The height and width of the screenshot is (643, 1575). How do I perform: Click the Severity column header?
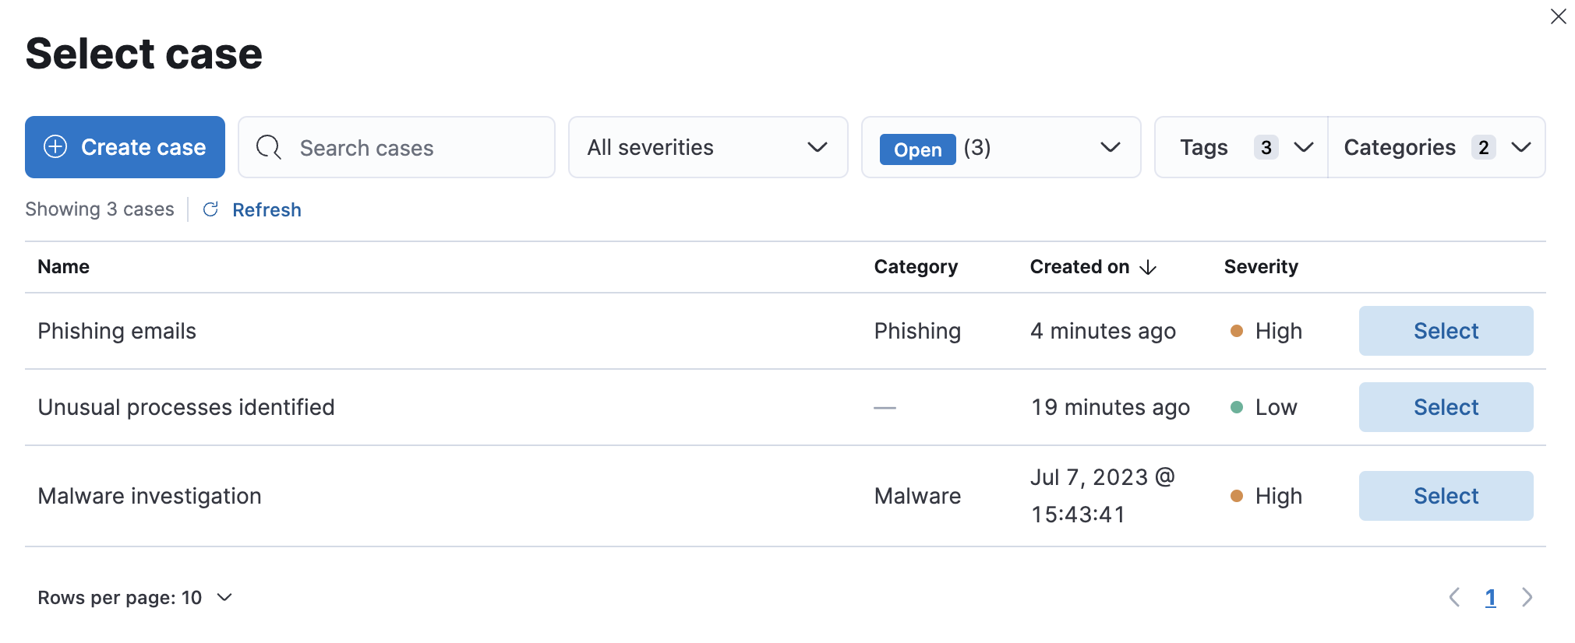1261,267
